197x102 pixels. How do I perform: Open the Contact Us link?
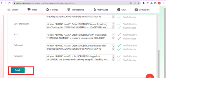pyautogui.click(x=142, y=9)
